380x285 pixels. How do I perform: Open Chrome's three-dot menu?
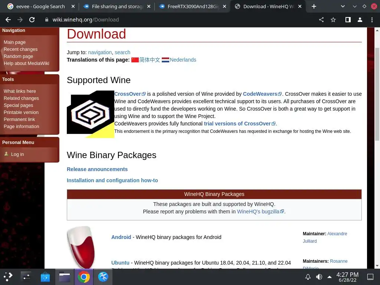372,20
